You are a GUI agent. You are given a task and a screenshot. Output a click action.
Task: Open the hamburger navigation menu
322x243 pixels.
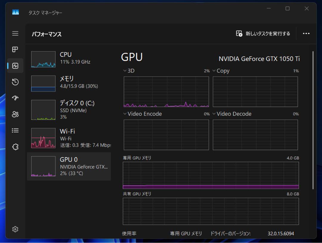(x=15, y=33)
